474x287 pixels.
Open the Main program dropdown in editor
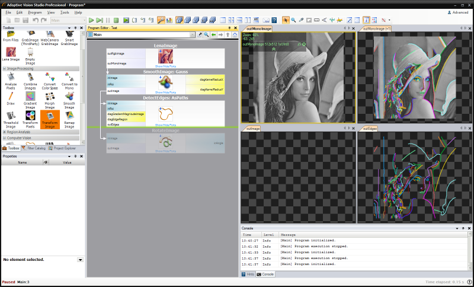pyautogui.click(x=192, y=35)
